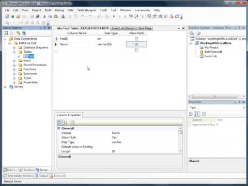Click BethTest.mdf database icon in Solution Explorer
The image size is (248, 186).
click(202, 52)
